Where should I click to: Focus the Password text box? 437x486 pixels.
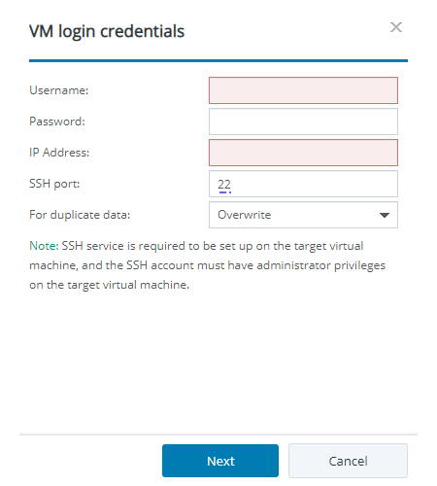coord(303,121)
